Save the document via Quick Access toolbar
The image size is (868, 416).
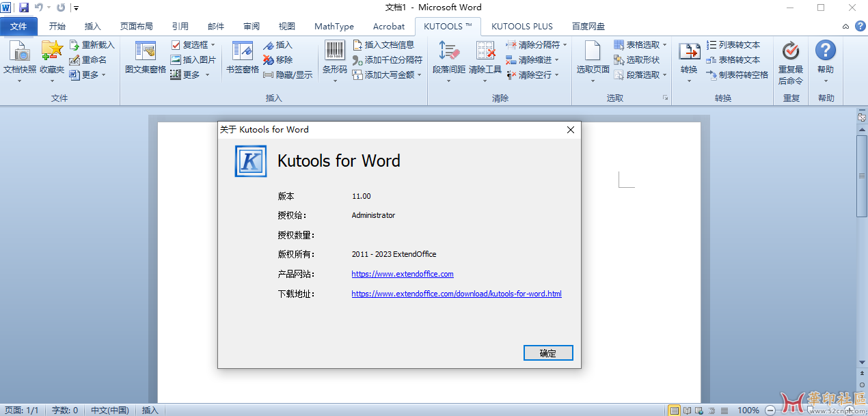(24, 8)
